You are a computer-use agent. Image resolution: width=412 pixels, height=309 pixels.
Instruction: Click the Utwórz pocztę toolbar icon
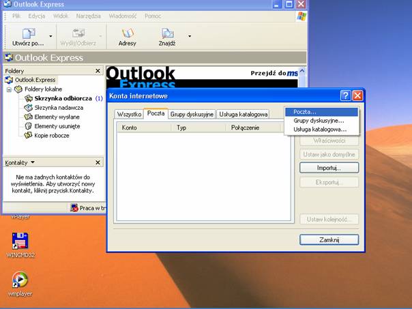click(29, 33)
